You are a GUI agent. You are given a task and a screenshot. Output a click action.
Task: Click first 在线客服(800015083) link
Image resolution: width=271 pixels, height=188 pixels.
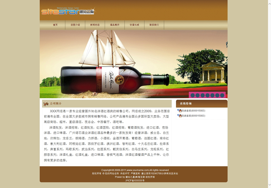click(193, 111)
